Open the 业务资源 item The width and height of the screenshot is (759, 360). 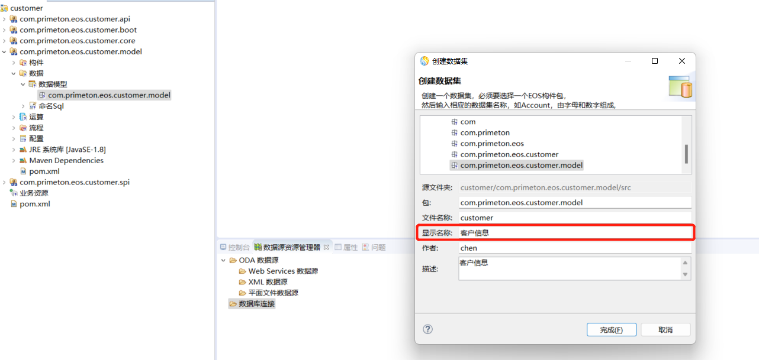coord(33,193)
